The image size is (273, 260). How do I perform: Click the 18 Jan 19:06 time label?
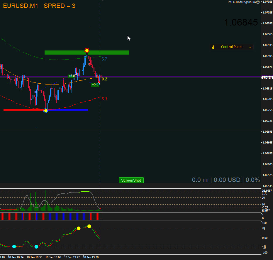pos(53,257)
